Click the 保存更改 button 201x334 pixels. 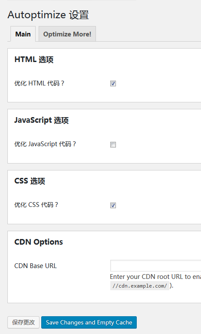[x=23, y=322]
